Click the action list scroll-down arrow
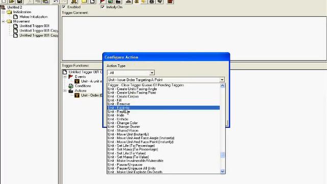 tap(222, 171)
